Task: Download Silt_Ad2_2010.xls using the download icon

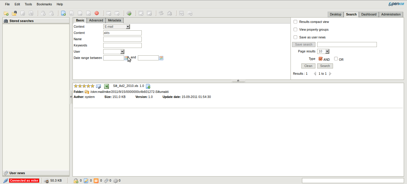Action: [x=148, y=86]
